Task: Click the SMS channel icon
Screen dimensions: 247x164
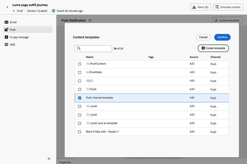Action: [x=6, y=44]
